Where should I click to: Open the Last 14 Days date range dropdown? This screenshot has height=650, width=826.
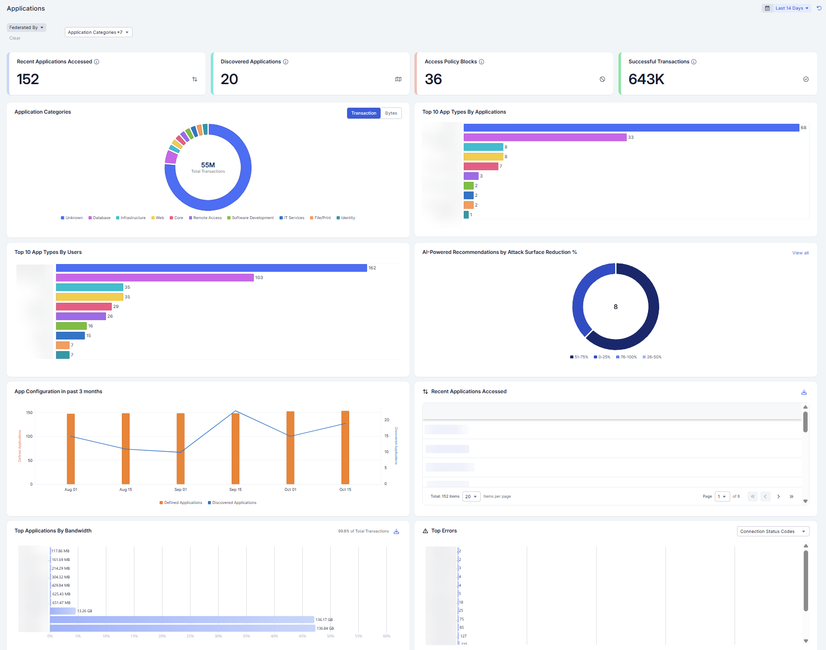[792, 8]
